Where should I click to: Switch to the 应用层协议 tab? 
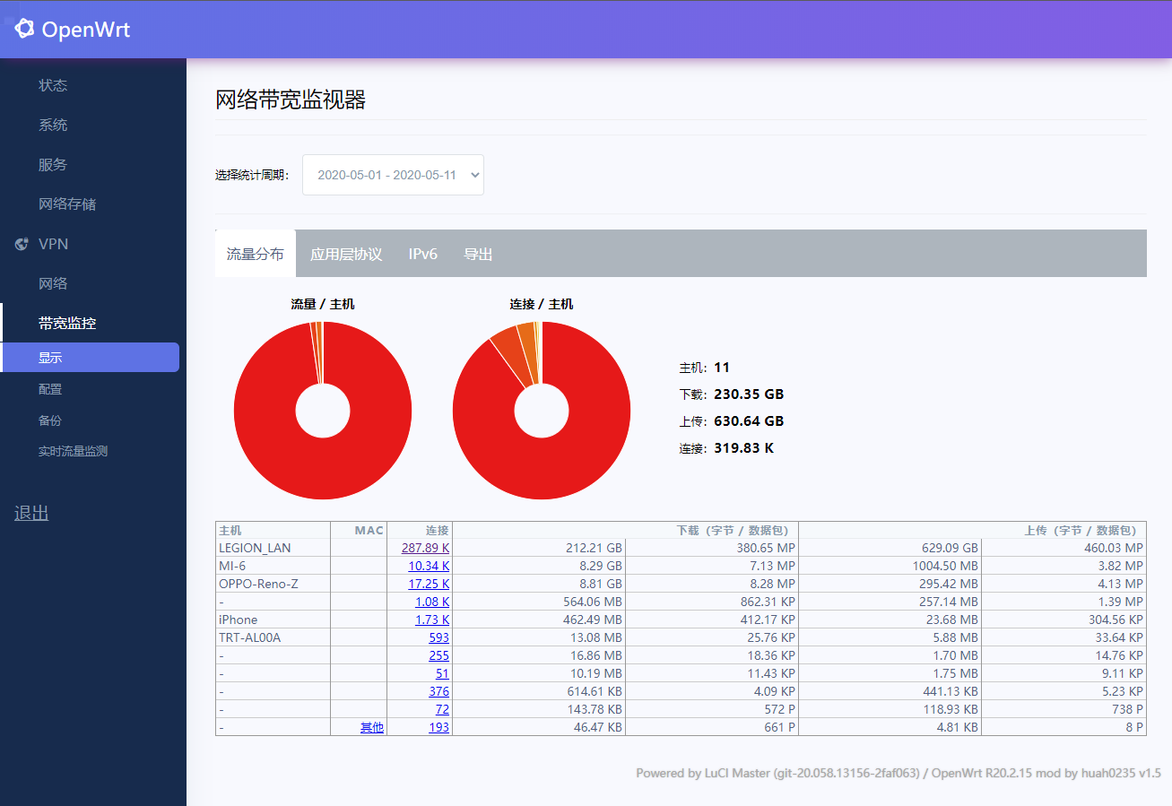click(x=346, y=254)
